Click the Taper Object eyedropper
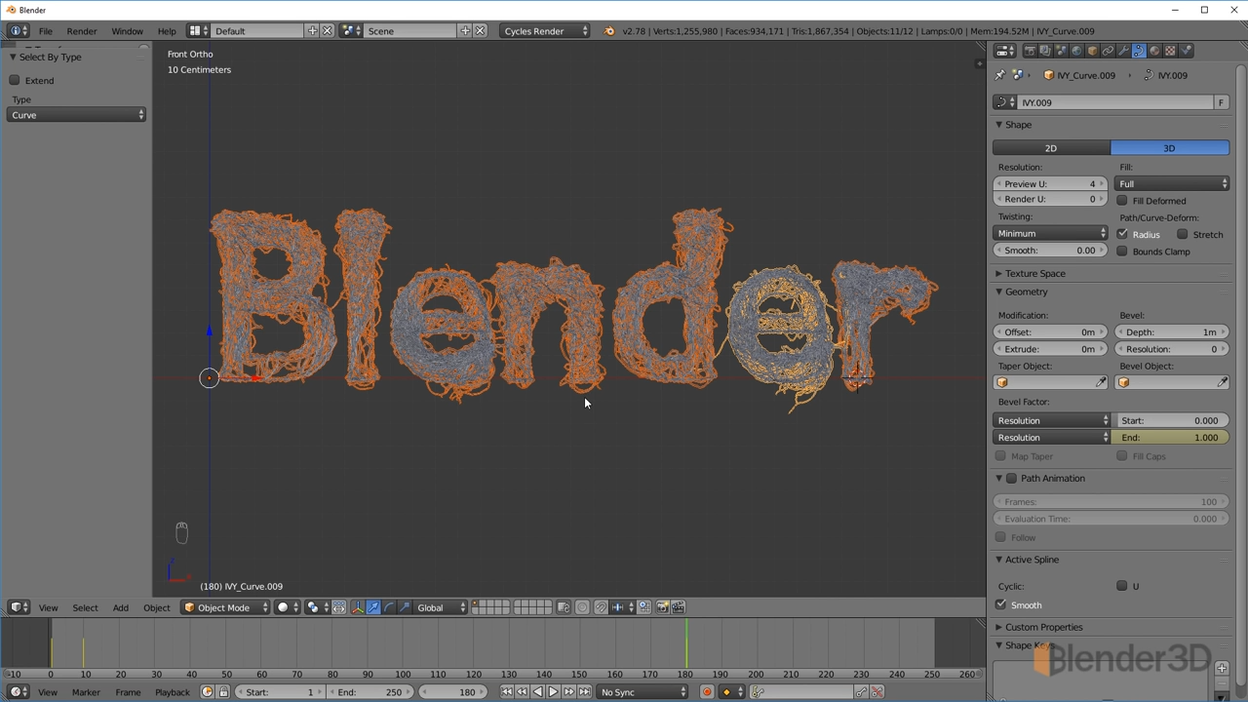This screenshot has width=1248, height=702. (x=1101, y=383)
